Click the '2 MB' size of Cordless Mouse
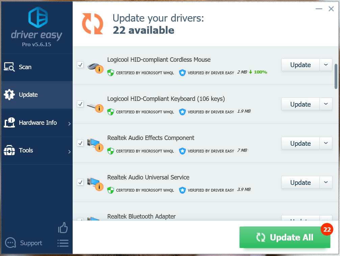340x256 pixels. coord(242,72)
